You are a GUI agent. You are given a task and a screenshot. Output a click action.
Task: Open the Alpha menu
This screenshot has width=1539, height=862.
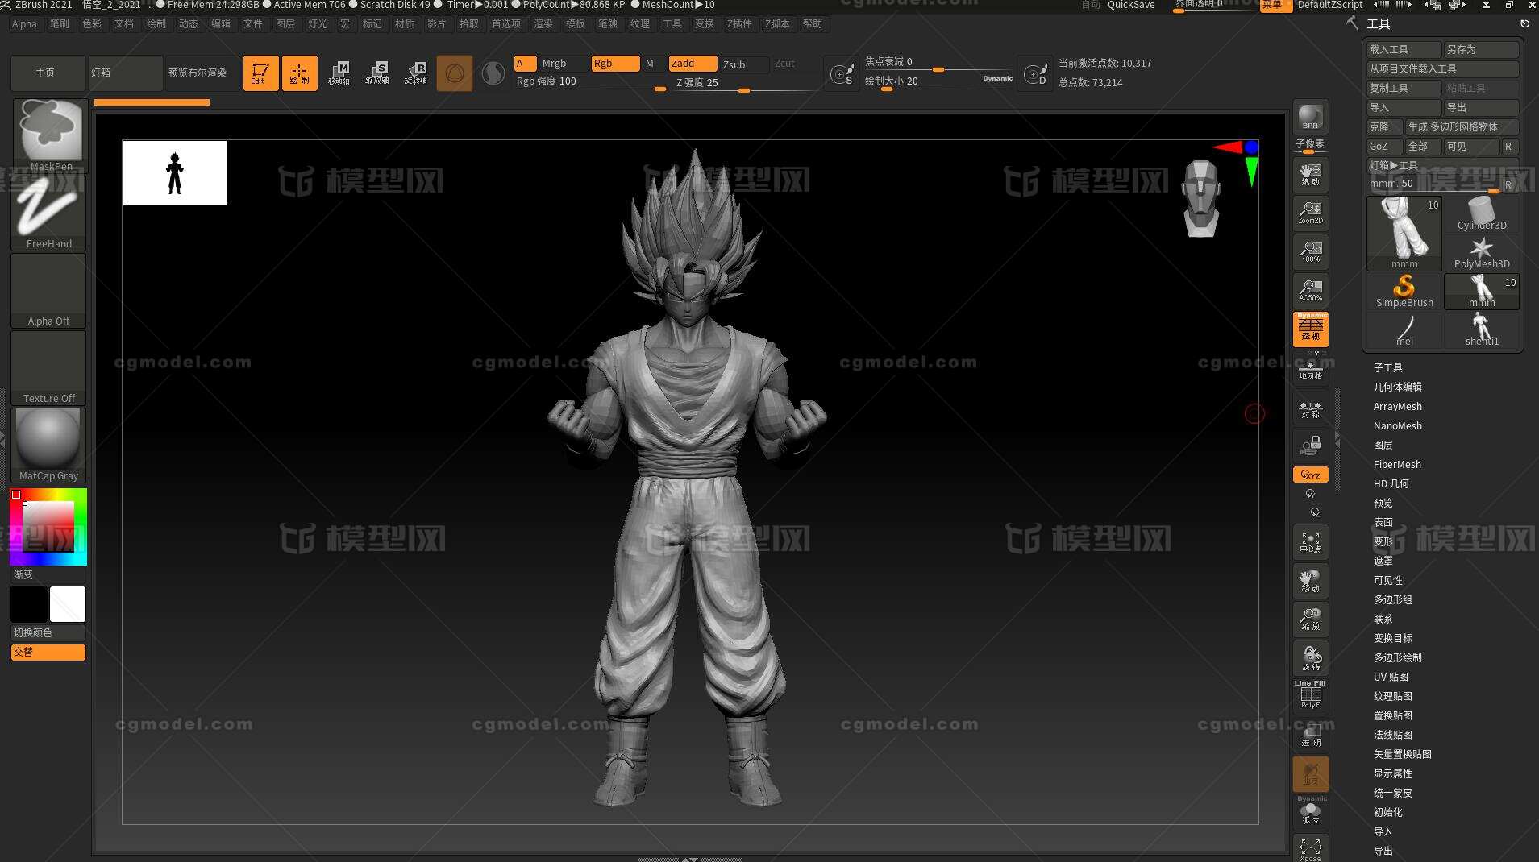(x=24, y=23)
